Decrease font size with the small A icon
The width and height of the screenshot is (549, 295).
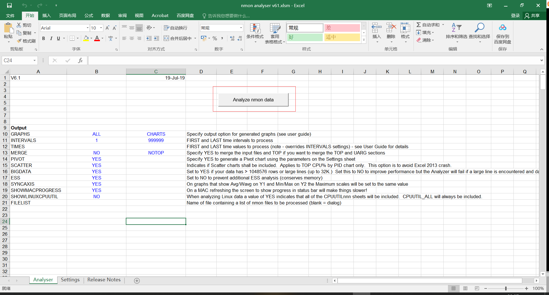[114, 28]
